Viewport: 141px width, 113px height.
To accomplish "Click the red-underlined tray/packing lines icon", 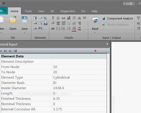I will click(x=74, y=29).
